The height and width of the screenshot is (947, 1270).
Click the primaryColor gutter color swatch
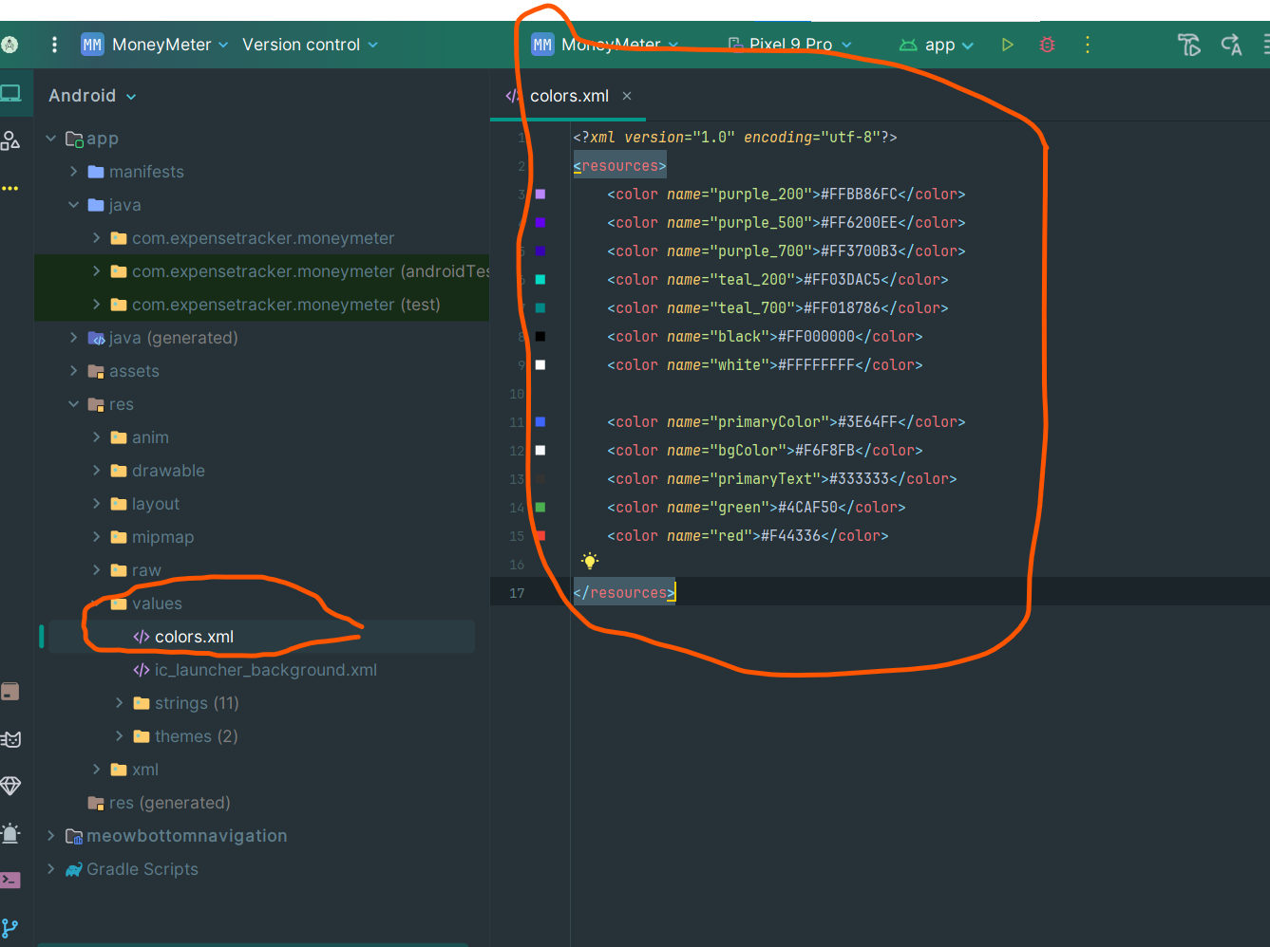coord(540,421)
